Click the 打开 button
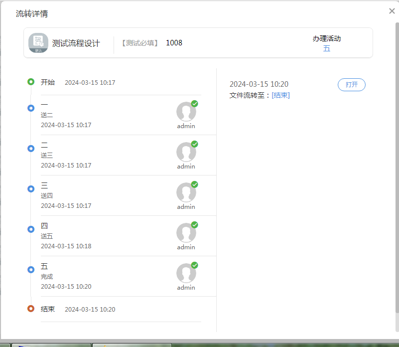This screenshot has width=399, height=347. 351,85
